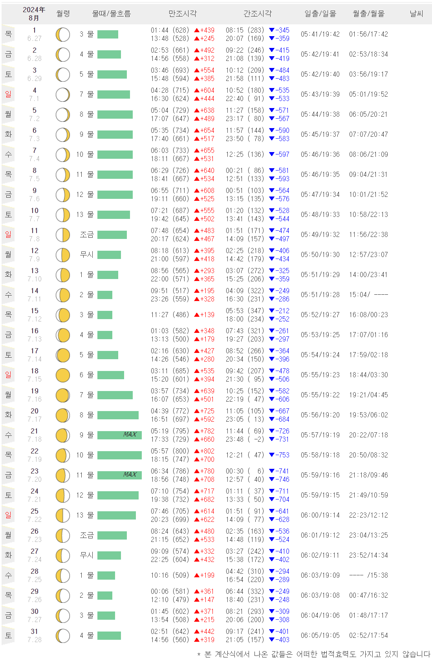
Task: Click moonrise/moonset ---- /15:38
Action: tap(368, 575)
